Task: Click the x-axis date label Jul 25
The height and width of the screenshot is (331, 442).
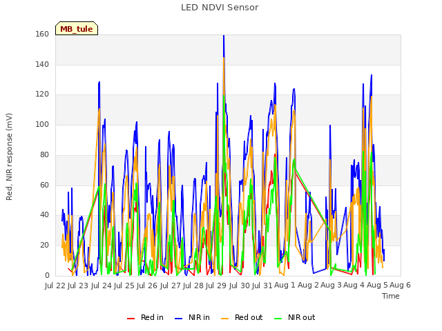Action: [x=124, y=285]
